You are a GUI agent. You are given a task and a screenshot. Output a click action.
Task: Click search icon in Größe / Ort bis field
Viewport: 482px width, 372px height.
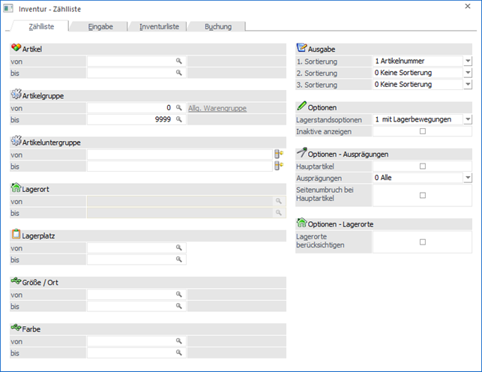(179, 306)
